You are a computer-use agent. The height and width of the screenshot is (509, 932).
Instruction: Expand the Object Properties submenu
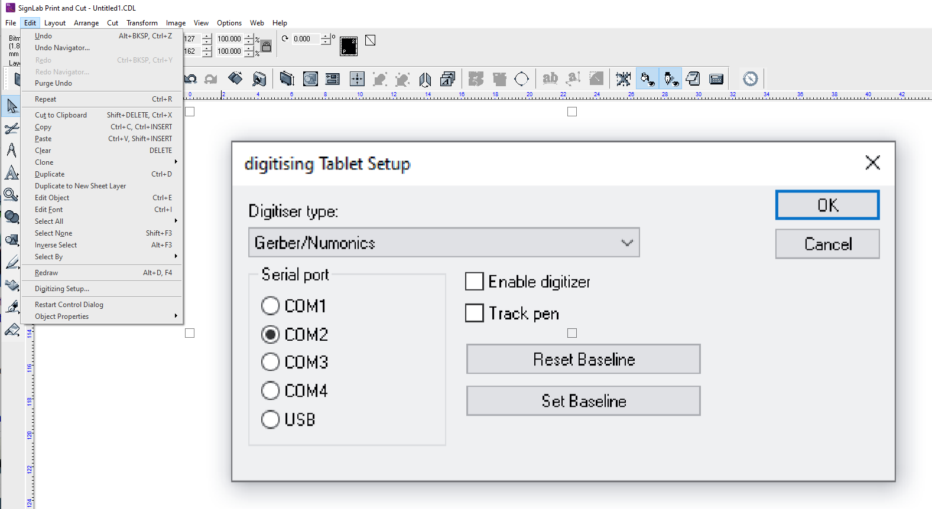(x=102, y=317)
